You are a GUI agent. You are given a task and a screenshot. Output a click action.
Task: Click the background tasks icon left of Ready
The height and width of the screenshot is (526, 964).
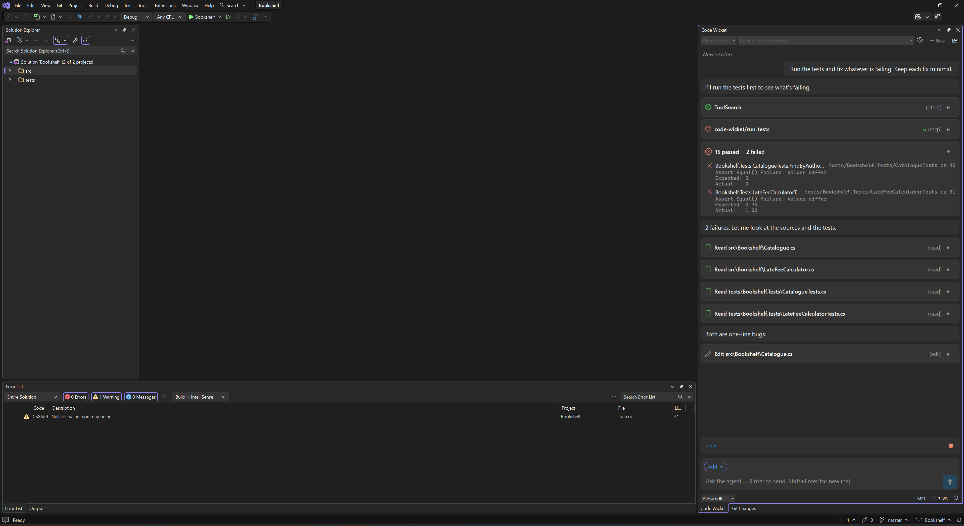6,520
